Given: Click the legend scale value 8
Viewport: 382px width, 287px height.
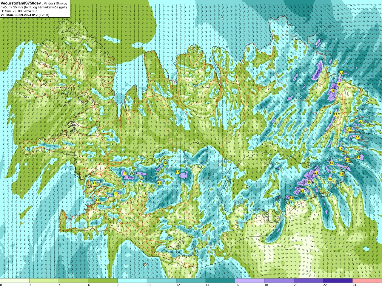Looking at the screenshot, I should [x=118, y=285].
